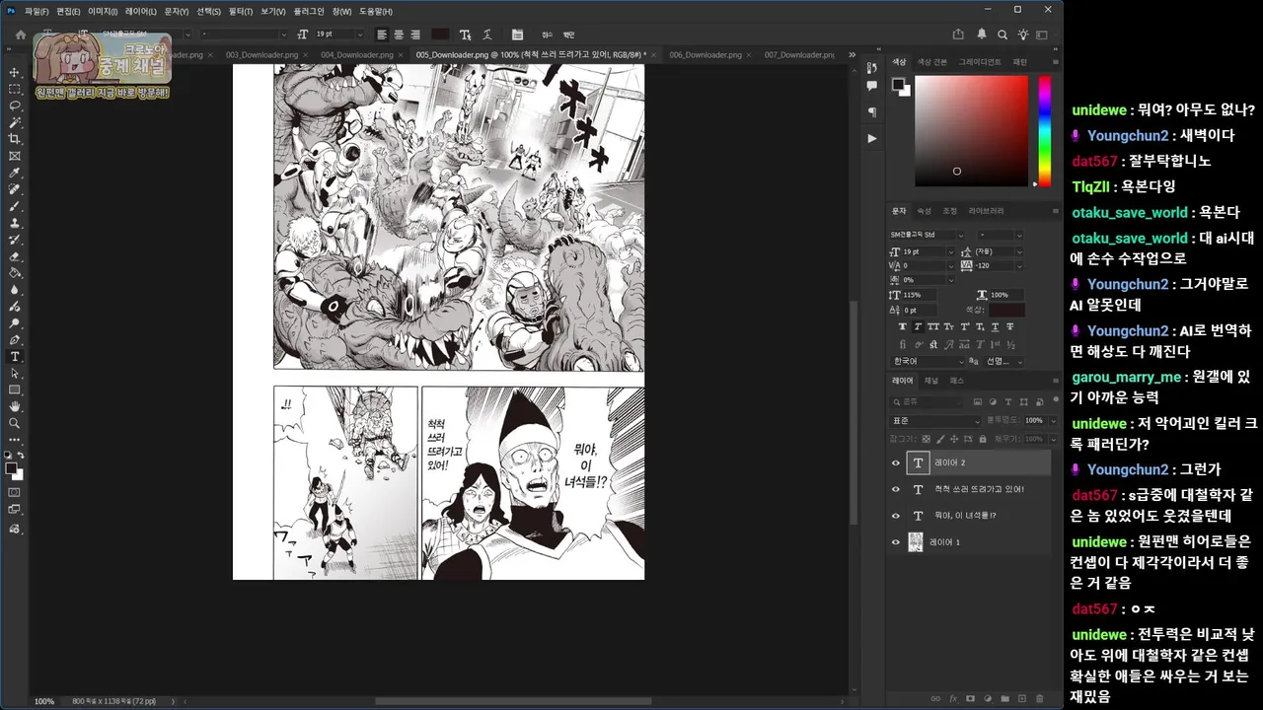Viewport: 1263px width, 710px height.
Task: Select the Hand tool
Action: tap(15, 406)
